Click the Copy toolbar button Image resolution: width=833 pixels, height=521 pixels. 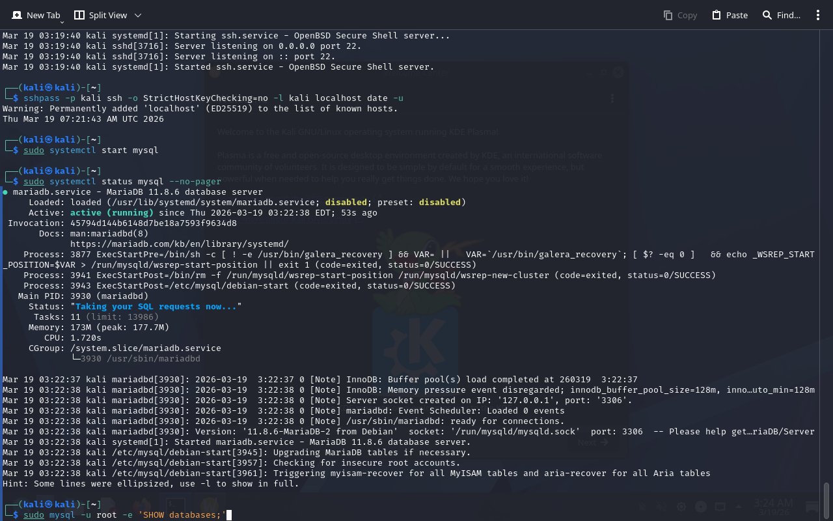tap(680, 15)
